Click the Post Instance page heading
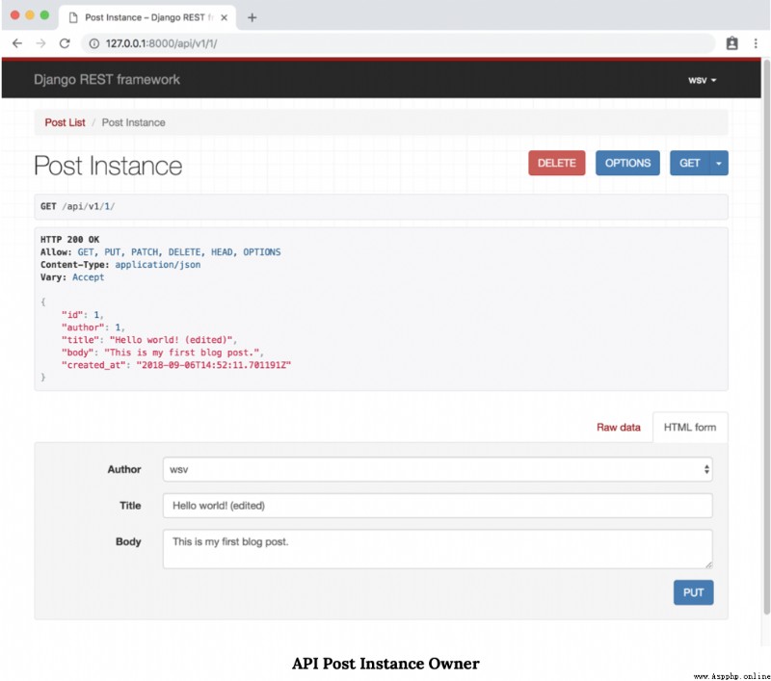 click(x=108, y=166)
